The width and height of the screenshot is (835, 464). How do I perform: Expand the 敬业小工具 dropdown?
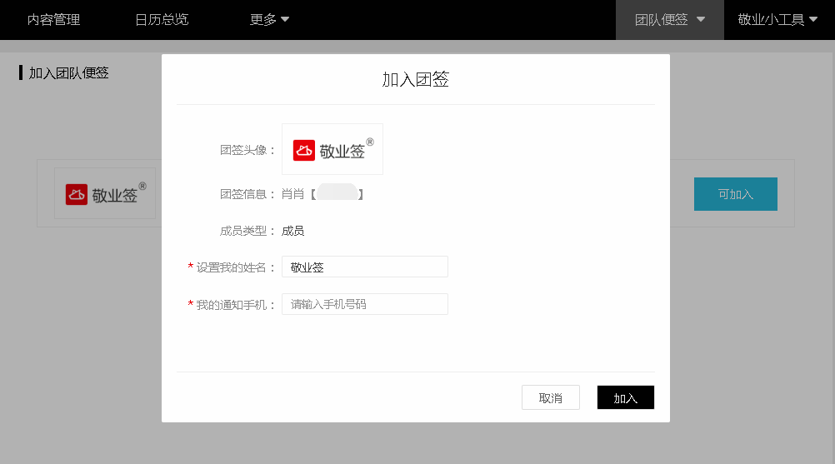tap(777, 19)
